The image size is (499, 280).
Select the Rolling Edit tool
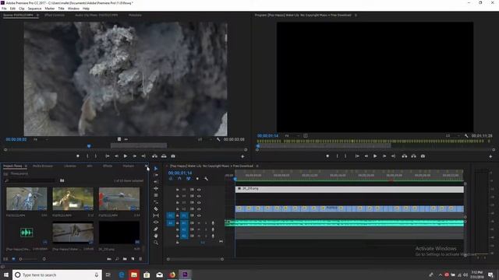point(156,195)
